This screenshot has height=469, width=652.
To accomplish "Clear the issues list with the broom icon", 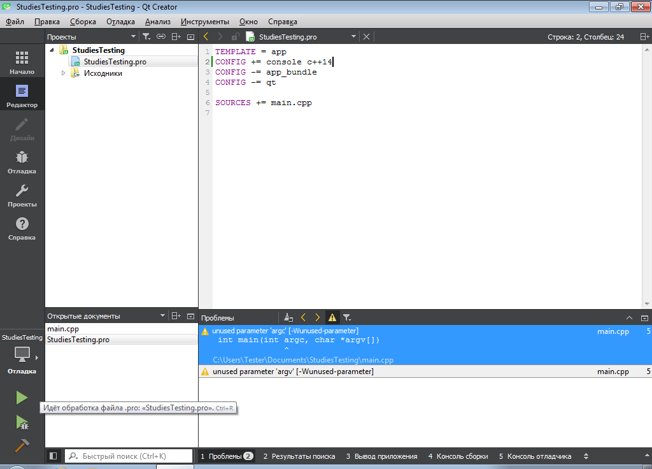I will click(288, 317).
